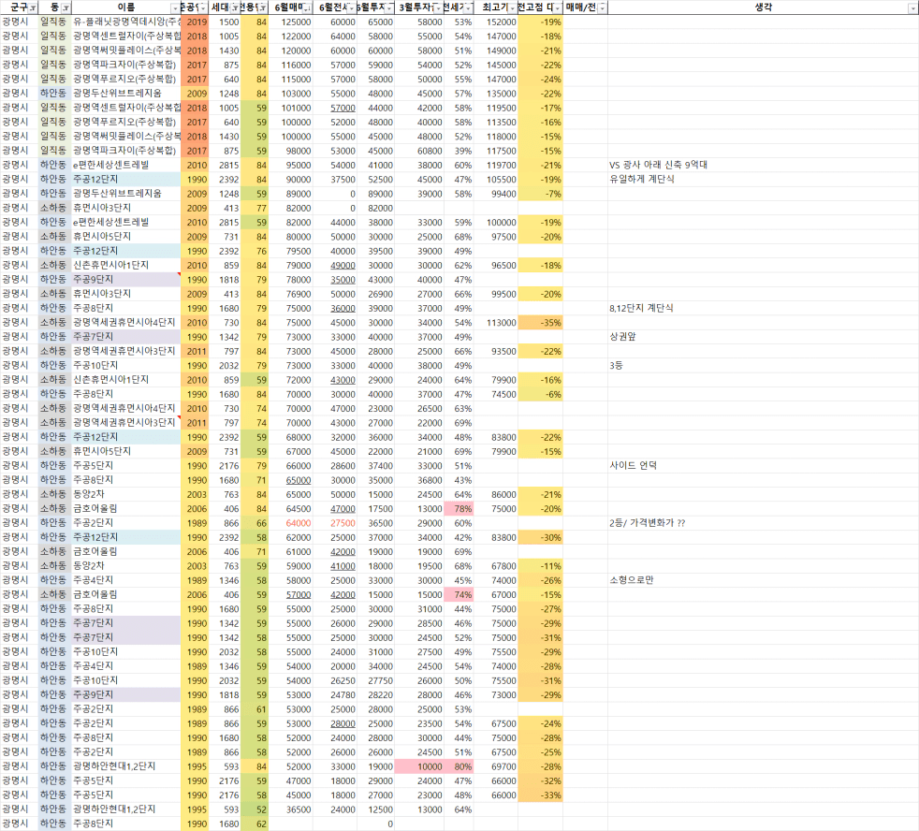This screenshot has width=919, height=831.
Task: Open the 전고점 대비 column filter dropdown
Action: click(557, 8)
